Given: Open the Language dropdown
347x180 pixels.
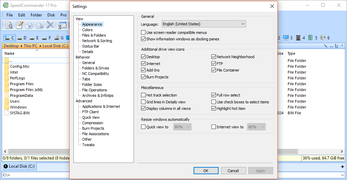Looking at the screenshot, I should tap(204, 24).
